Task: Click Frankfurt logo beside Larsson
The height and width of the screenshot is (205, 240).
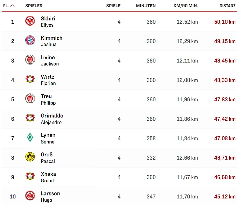Action: 30,196
